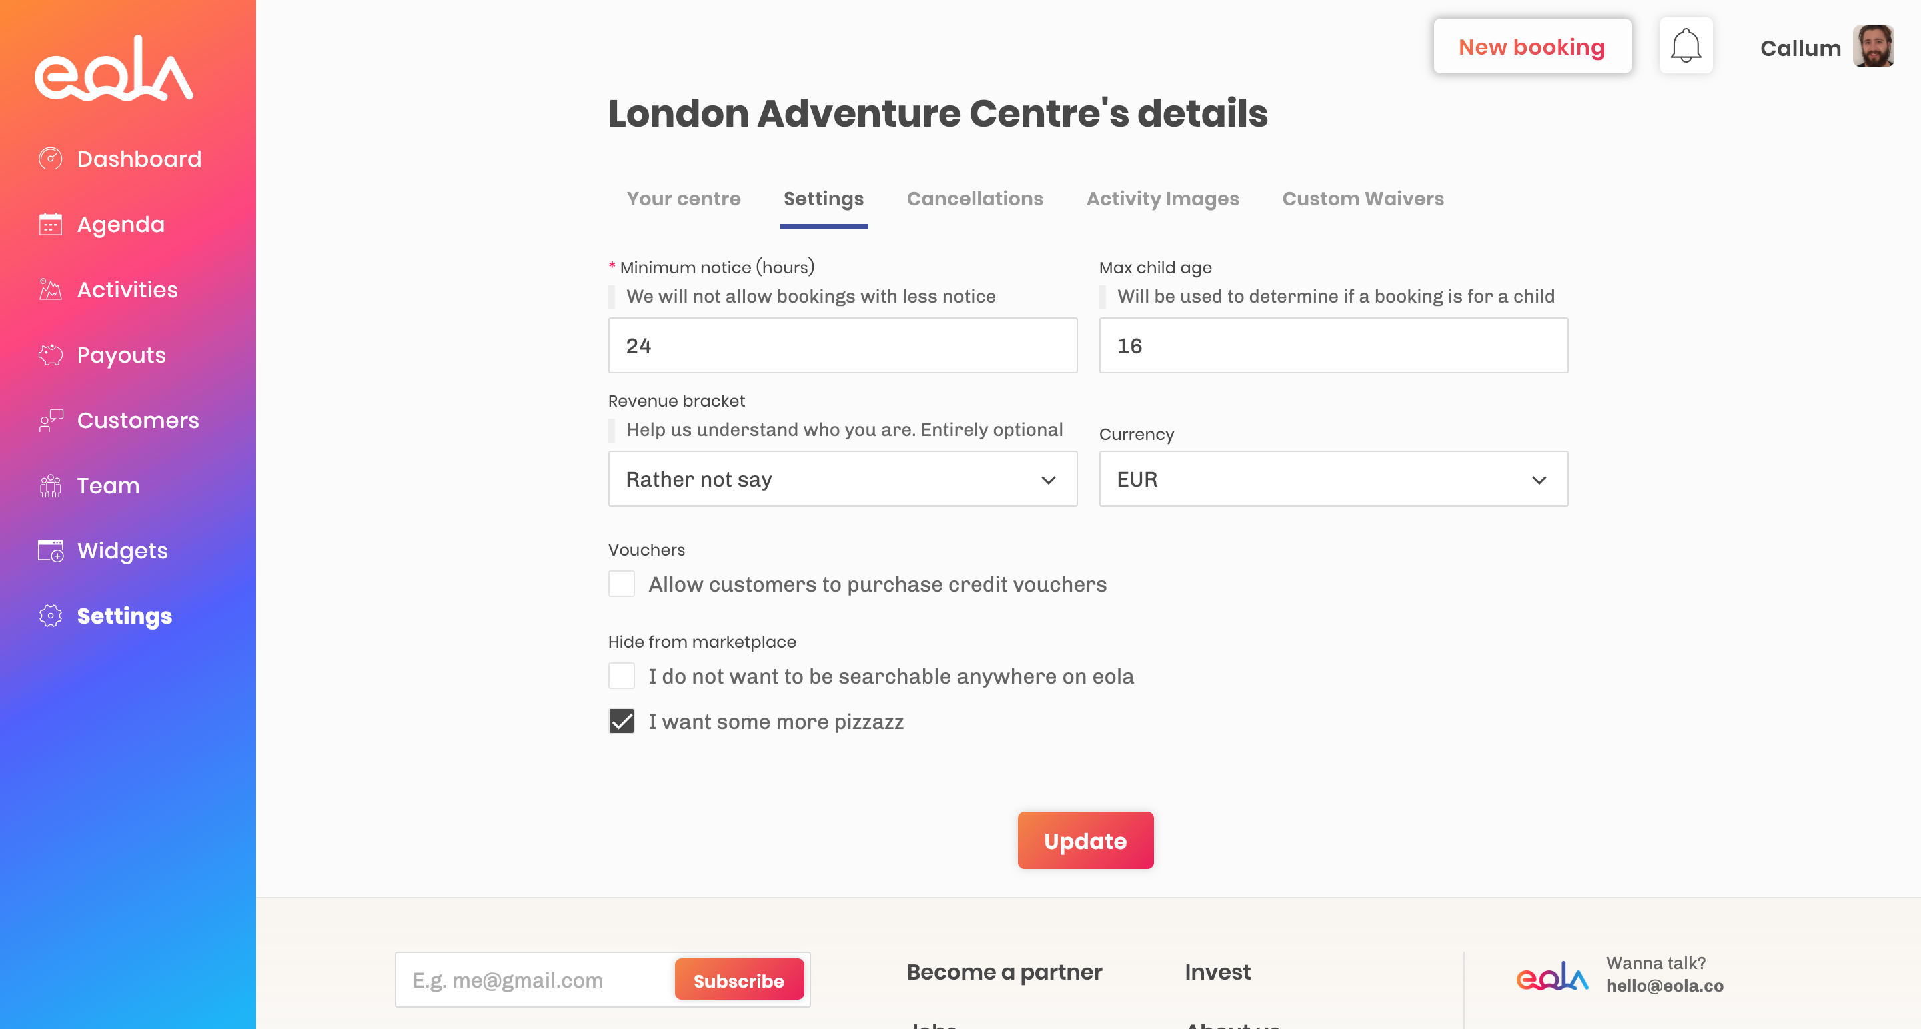The image size is (1921, 1029).
Task: Open Callum's user profile menu
Action: pyautogui.click(x=1826, y=47)
